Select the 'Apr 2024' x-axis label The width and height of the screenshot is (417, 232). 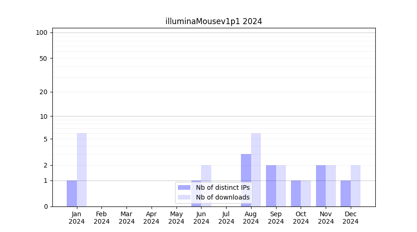152,218
